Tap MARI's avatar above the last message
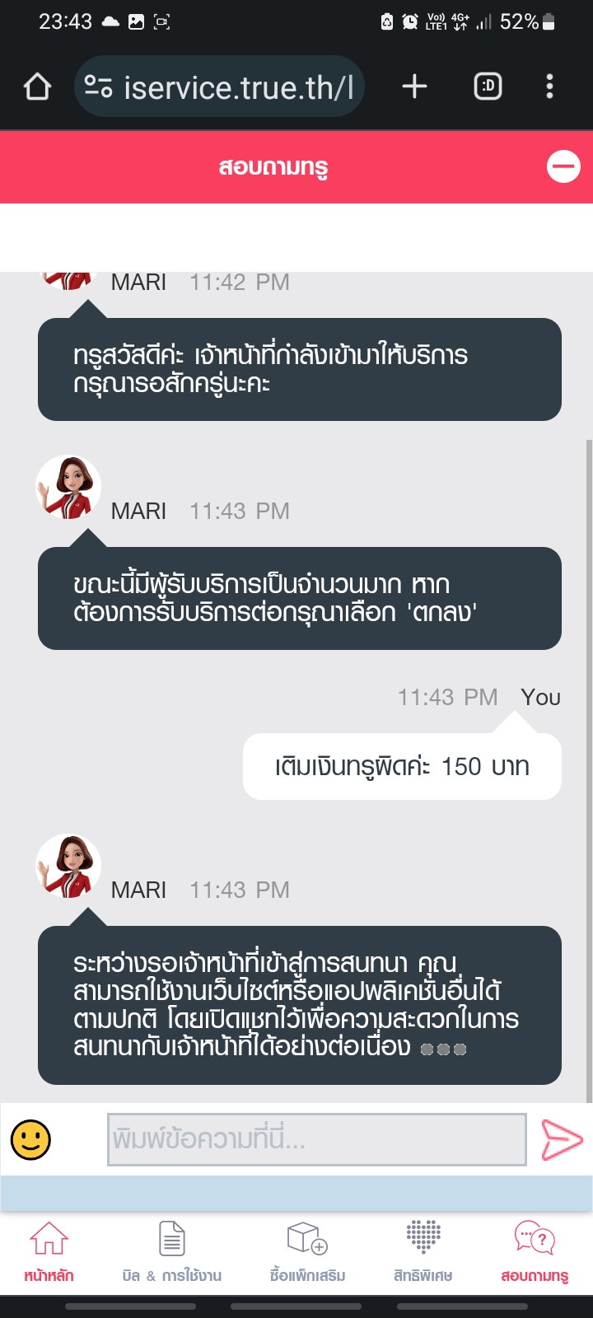593x1318 pixels. (68, 866)
